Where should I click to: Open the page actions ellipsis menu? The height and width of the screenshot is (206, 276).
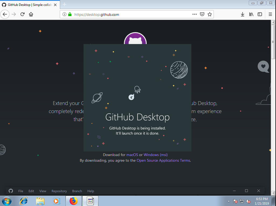pos(194,15)
